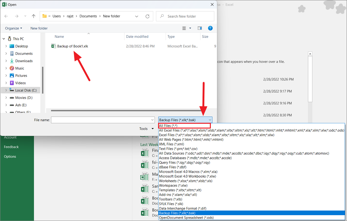Expand Documents tree node
347x221 pixels.
[x=6, y=54]
